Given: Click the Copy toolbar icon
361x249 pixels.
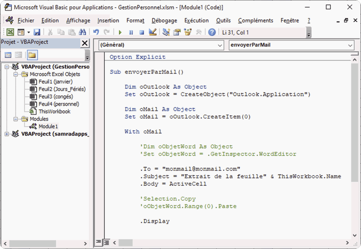Looking at the screenshot, I should tap(61, 32).
